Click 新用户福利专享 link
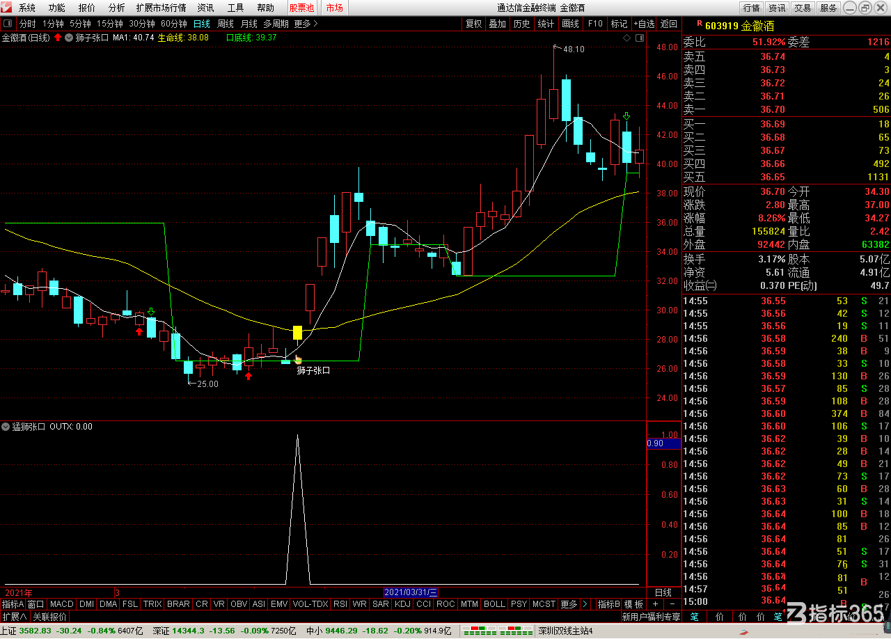The height and width of the screenshot is (639, 891). (651, 617)
